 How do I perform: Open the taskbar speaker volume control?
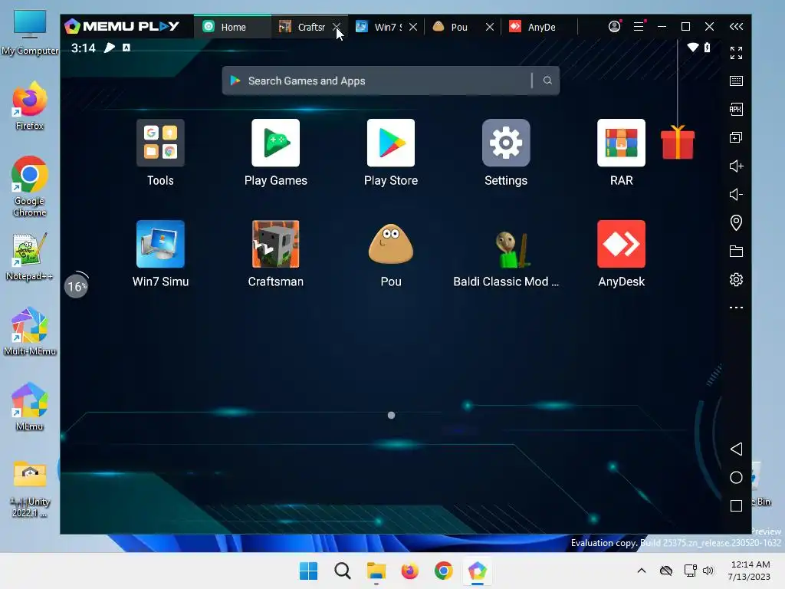click(708, 571)
